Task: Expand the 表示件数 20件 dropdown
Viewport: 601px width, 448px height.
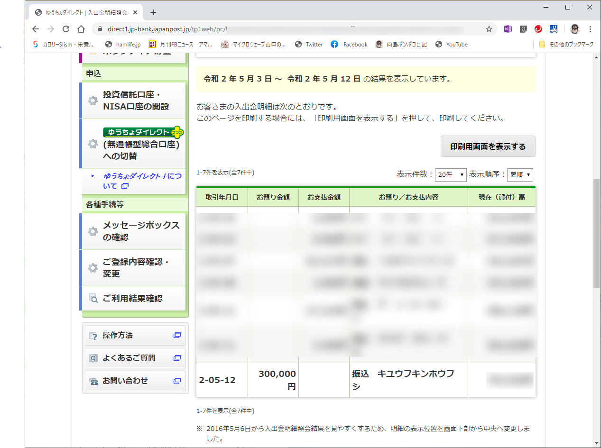Action: (451, 175)
